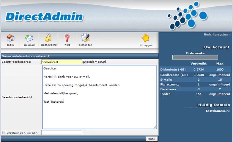The width and height of the screenshot is (233, 142).
Task: Click the Bandbreedte (GB) row label
Action: coord(174,75)
